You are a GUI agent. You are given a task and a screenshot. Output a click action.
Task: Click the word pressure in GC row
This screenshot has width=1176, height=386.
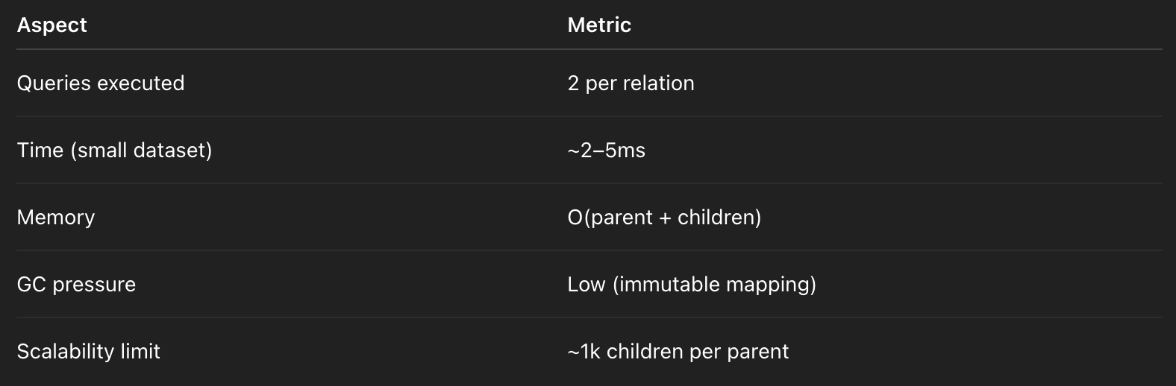pos(94,285)
